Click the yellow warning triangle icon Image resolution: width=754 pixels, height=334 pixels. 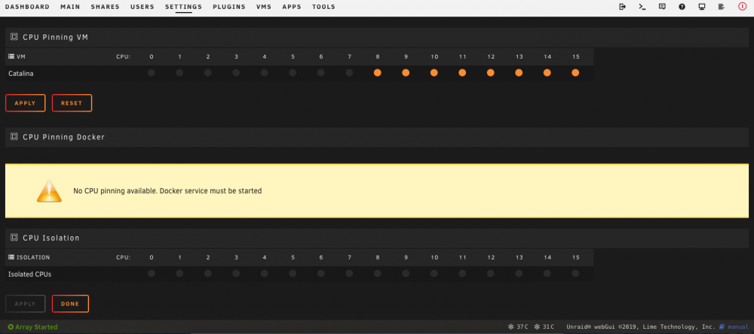(x=49, y=191)
